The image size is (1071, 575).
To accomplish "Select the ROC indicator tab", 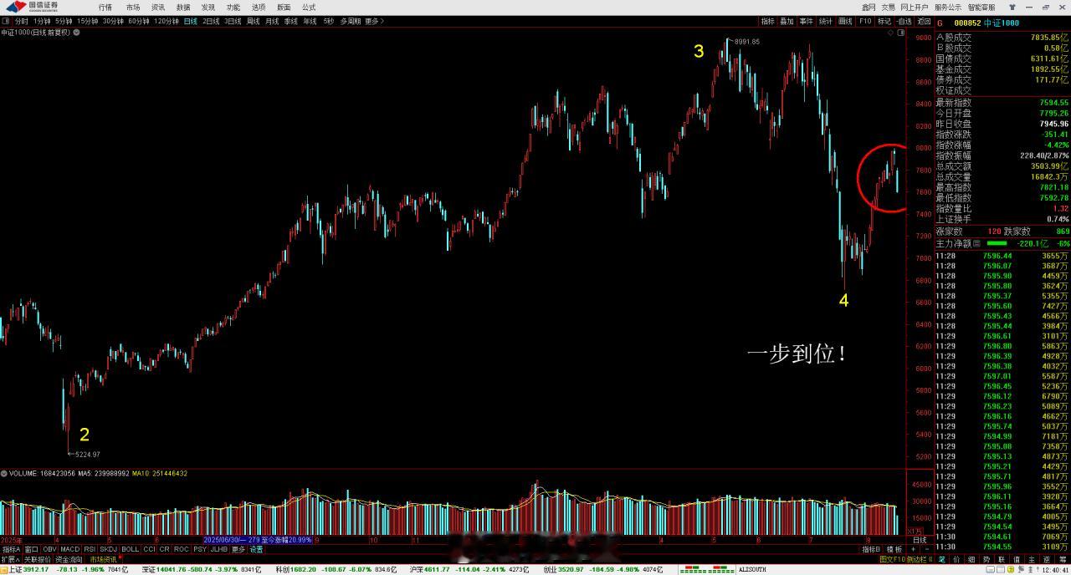I will 181,549.
